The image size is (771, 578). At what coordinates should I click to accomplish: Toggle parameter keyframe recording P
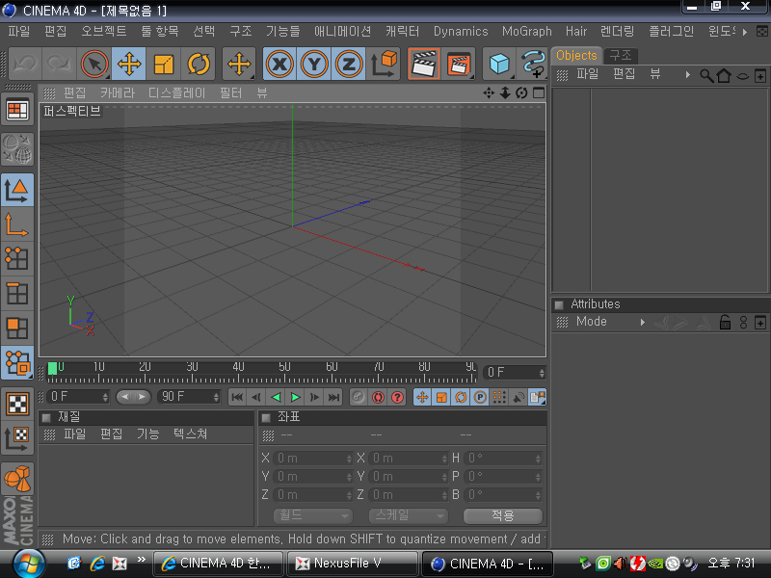[x=480, y=397]
